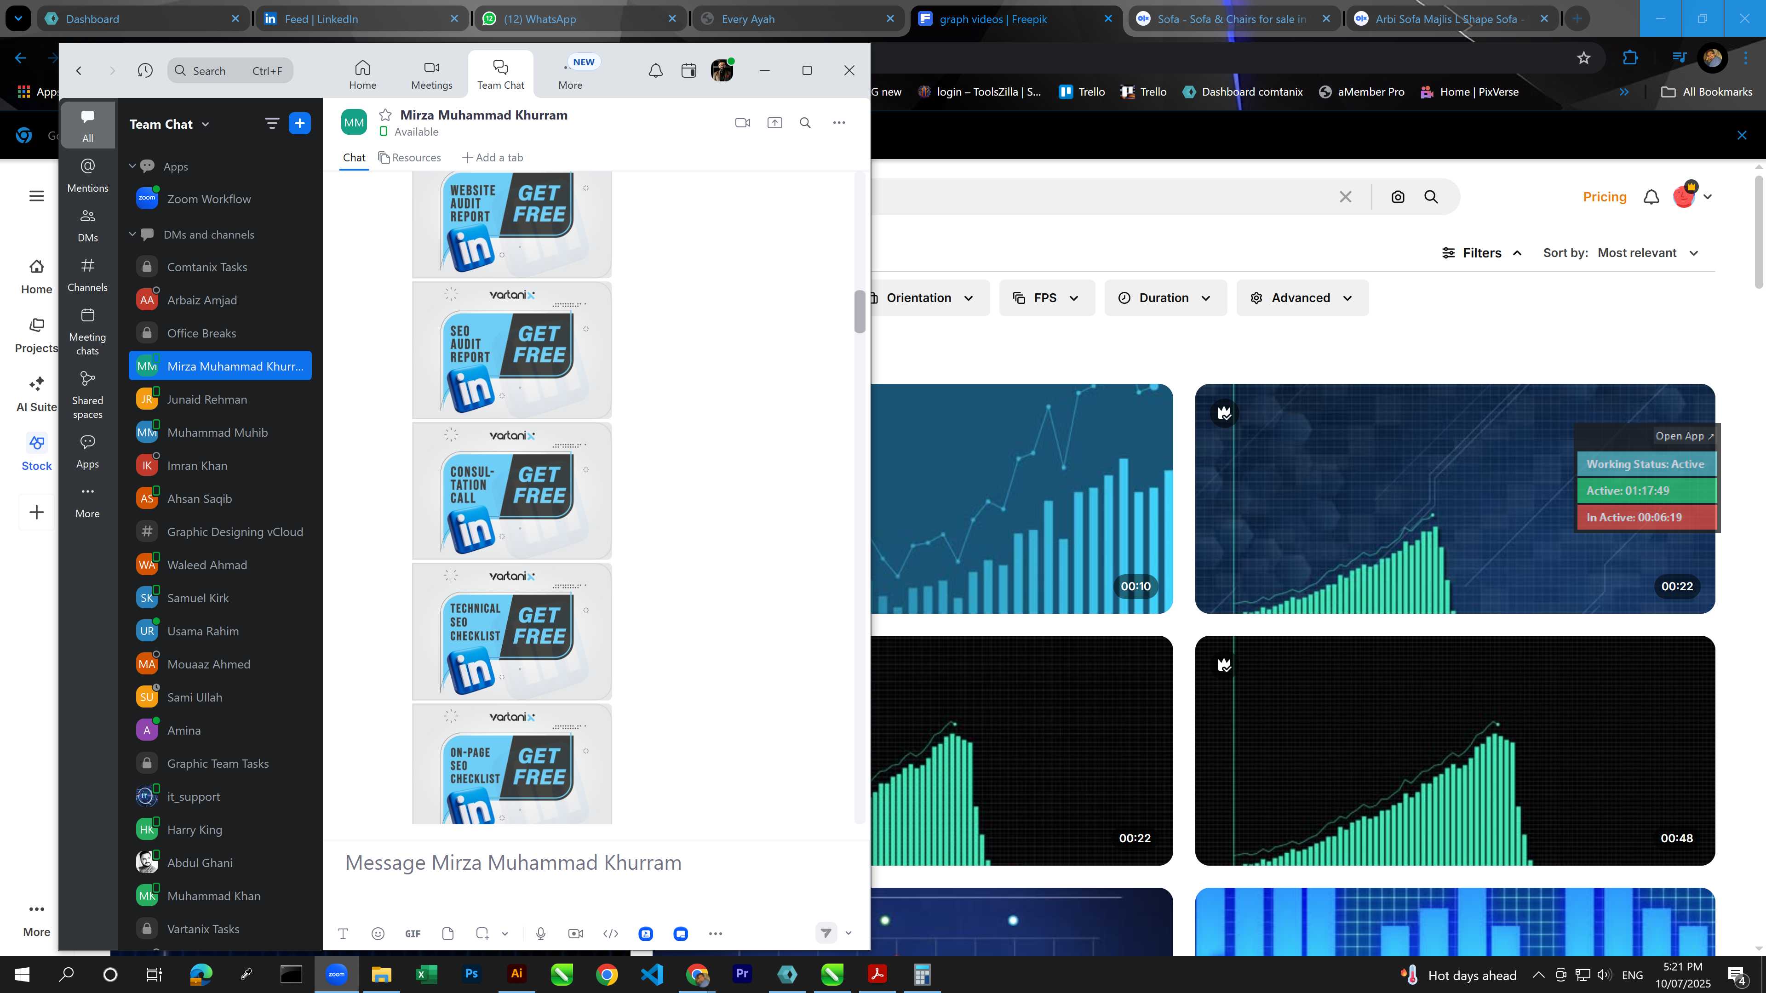
Task: Open Junaid Rehman chat
Action: coord(220,399)
